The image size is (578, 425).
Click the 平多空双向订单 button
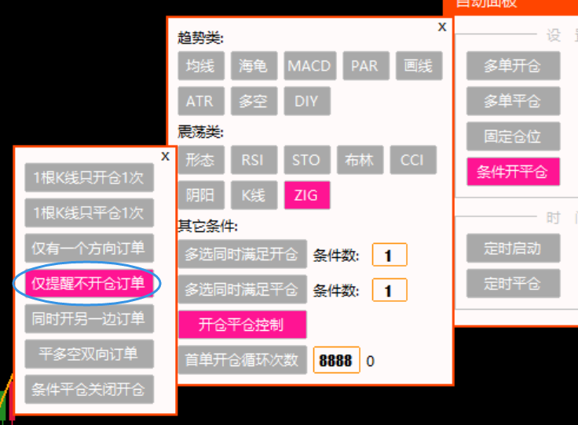pyautogui.click(x=89, y=353)
